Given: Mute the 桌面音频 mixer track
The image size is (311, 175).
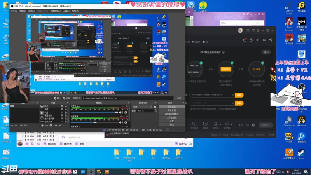Looking at the screenshot, I should pos(121,122).
